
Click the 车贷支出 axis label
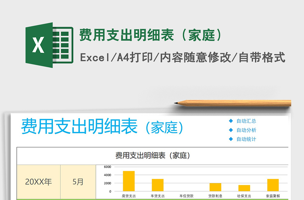(x=158, y=196)
